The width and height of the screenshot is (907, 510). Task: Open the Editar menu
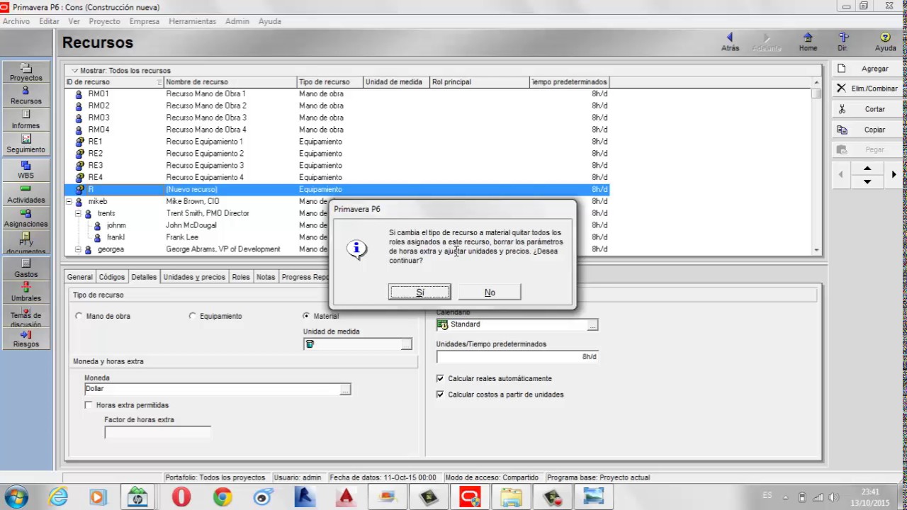[x=49, y=21]
